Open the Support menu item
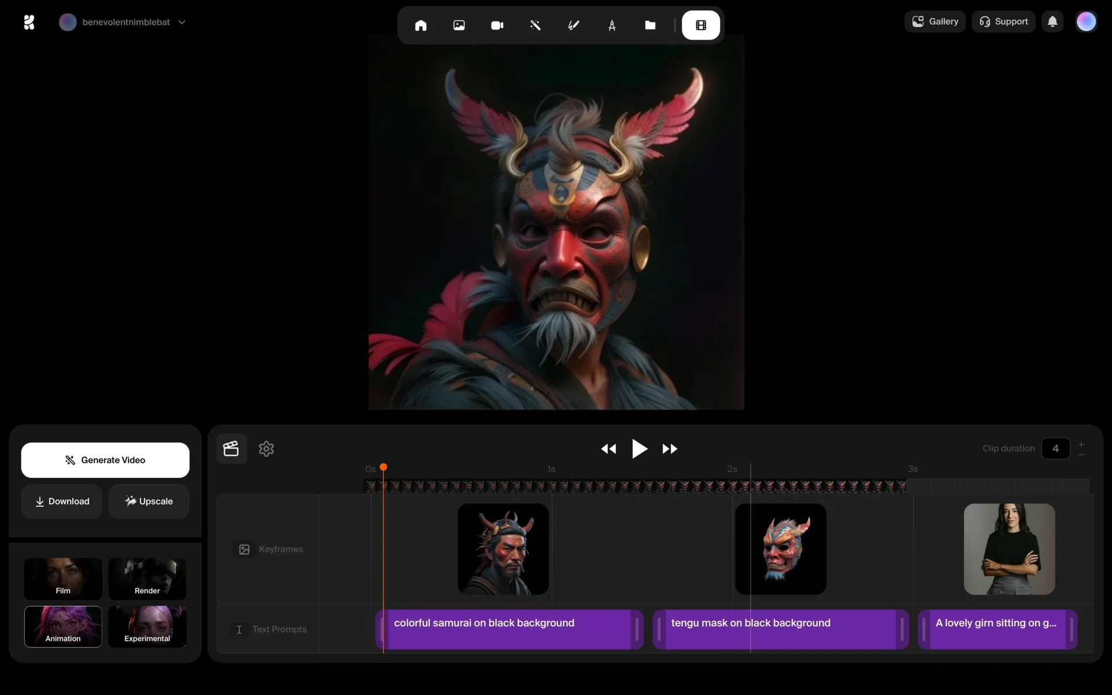This screenshot has height=695, width=1112. [1003, 21]
